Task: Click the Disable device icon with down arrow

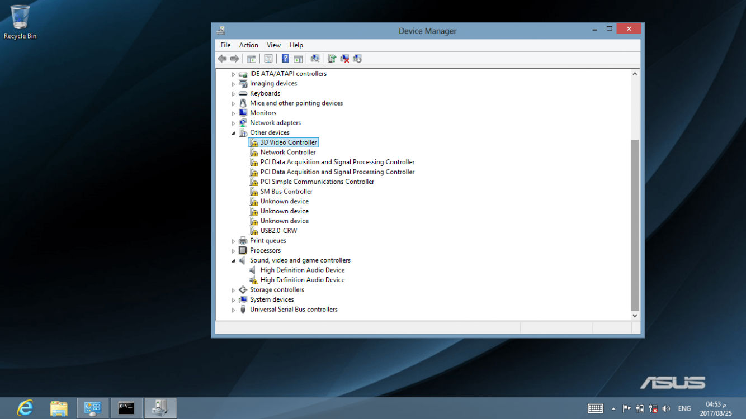Action: tap(357, 59)
